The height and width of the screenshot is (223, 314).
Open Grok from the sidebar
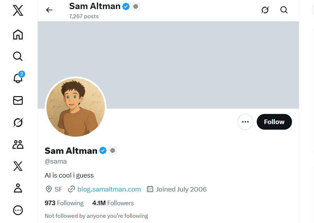pos(18,122)
